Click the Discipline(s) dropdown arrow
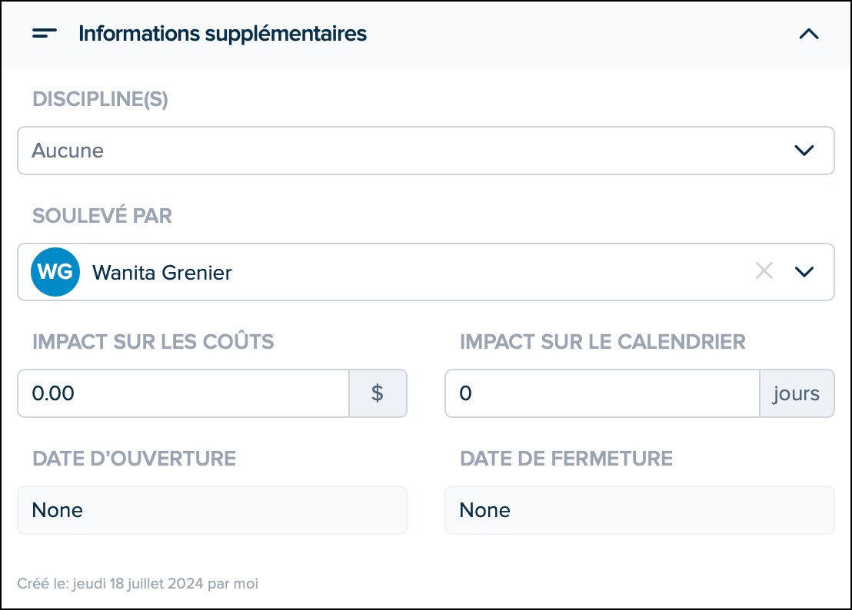This screenshot has width=852, height=610. click(804, 151)
